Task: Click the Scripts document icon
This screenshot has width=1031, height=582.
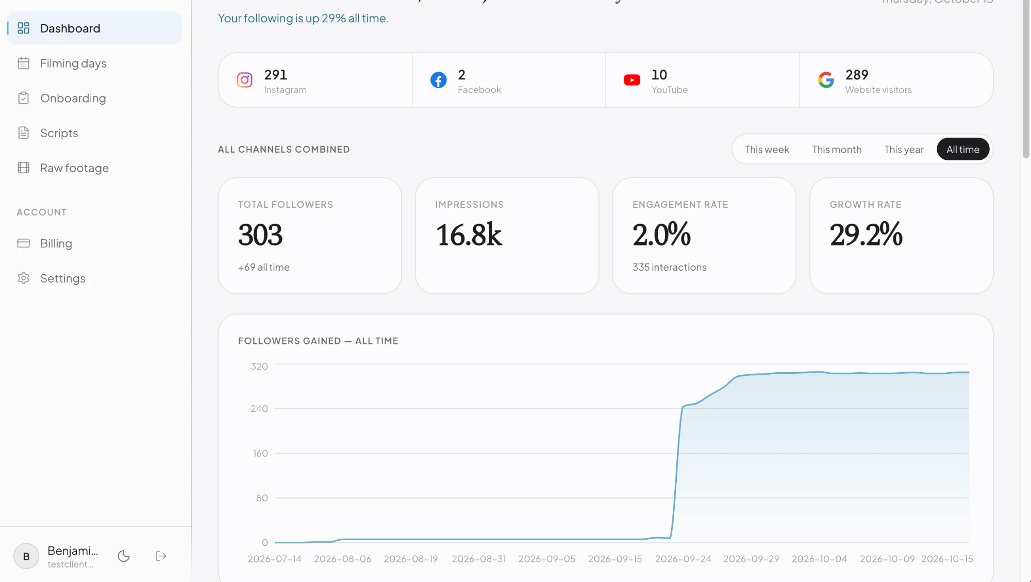Action: point(24,133)
